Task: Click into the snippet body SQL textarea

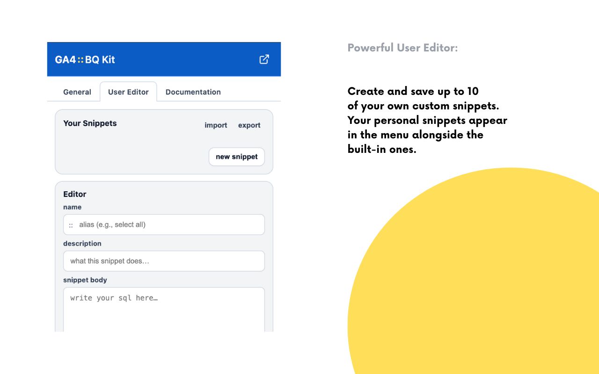Action: click(x=164, y=309)
